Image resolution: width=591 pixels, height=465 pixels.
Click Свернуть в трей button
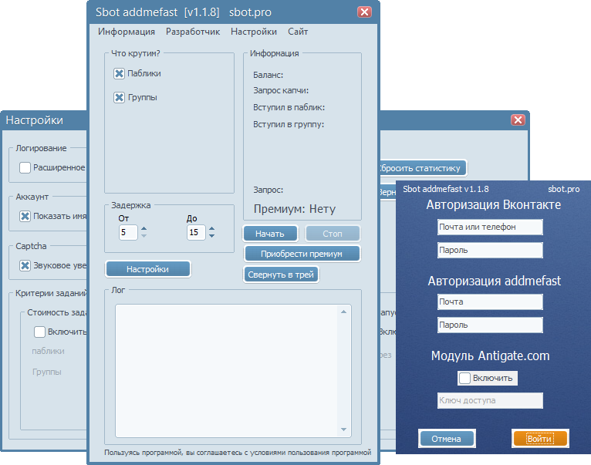point(281,275)
